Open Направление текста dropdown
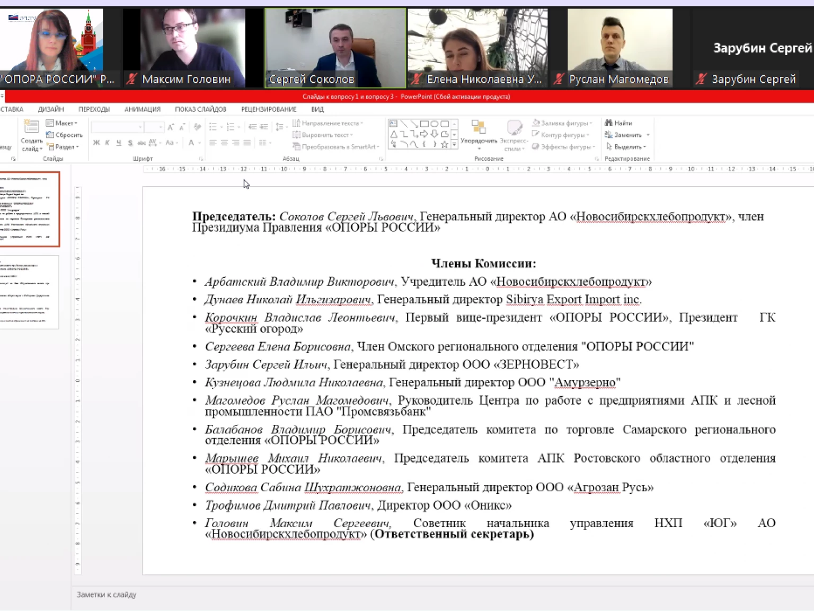 pyautogui.click(x=328, y=123)
